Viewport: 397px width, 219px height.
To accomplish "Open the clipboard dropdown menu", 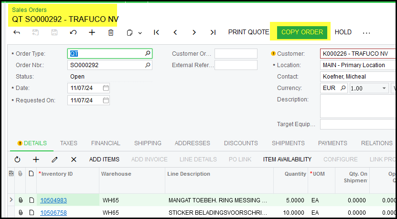I will (x=140, y=33).
